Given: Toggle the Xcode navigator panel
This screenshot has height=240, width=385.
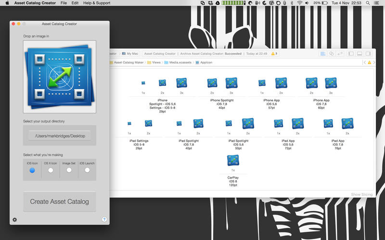Looking at the screenshot, I should (x=351, y=54).
